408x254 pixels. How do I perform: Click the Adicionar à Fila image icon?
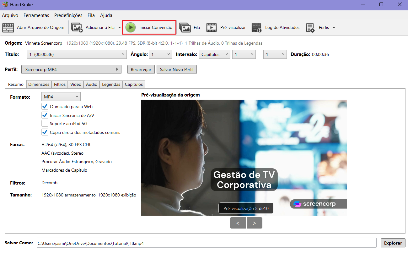coord(77,28)
